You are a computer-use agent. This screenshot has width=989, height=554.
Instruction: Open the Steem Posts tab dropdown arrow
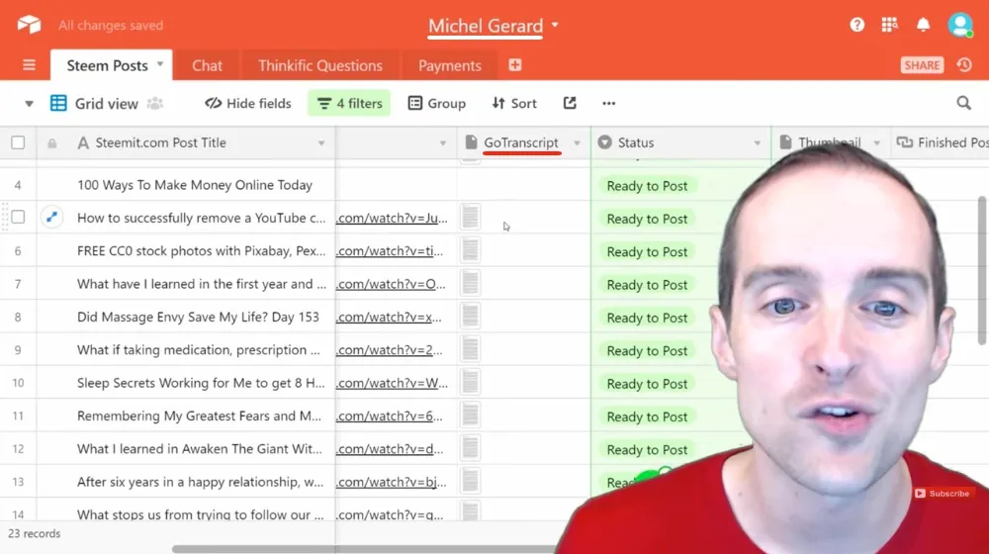(160, 63)
